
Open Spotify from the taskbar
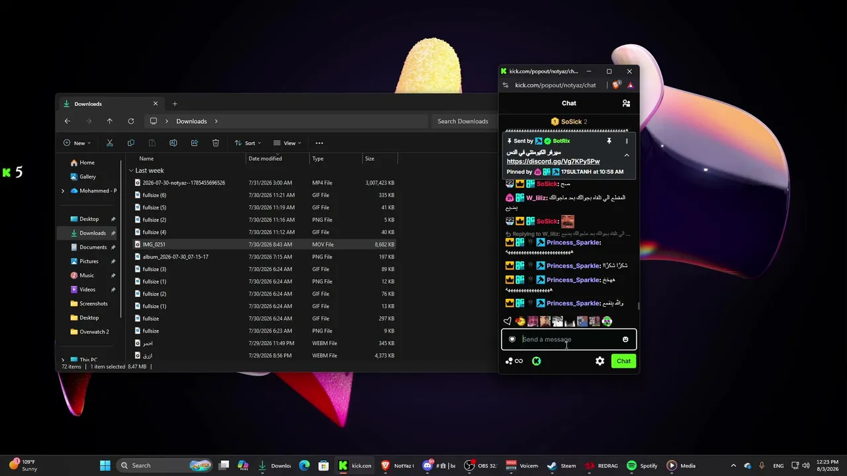tap(641, 465)
